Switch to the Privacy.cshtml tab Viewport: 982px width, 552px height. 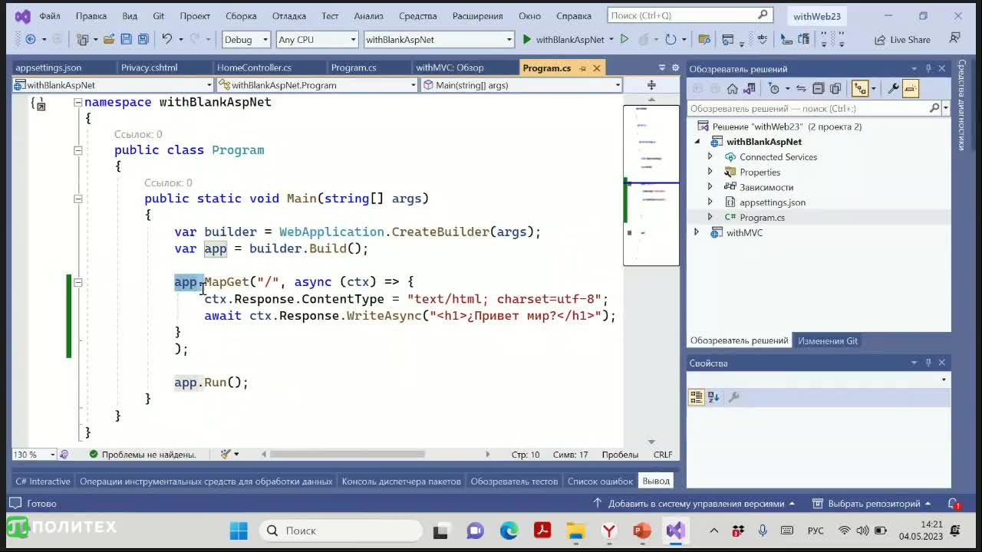click(150, 68)
